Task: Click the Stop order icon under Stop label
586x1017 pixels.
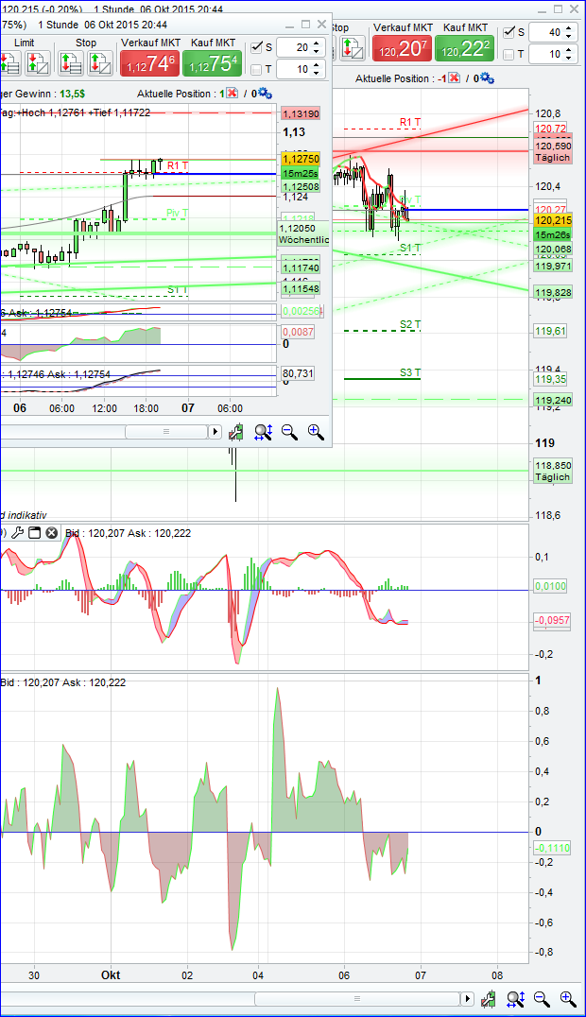Action: pos(70,63)
